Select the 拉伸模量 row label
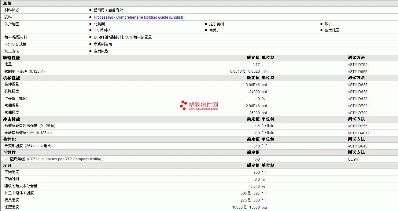The width and height of the screenshot is (398, 211). coord(12,84)
